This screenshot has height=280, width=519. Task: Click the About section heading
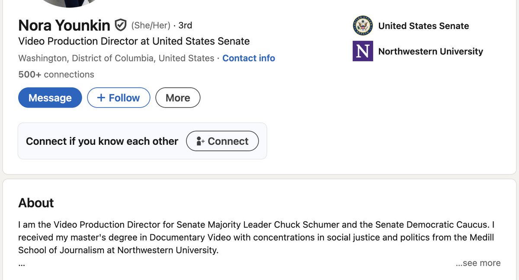pos(36,203)
